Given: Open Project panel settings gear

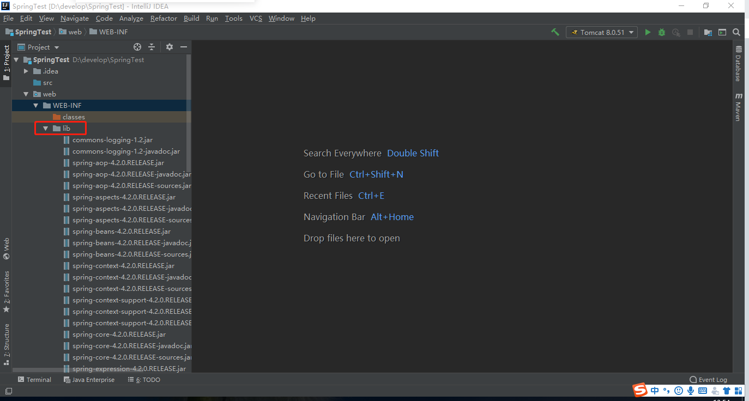Looking at the screenshot, I should [x=170, y=47].
